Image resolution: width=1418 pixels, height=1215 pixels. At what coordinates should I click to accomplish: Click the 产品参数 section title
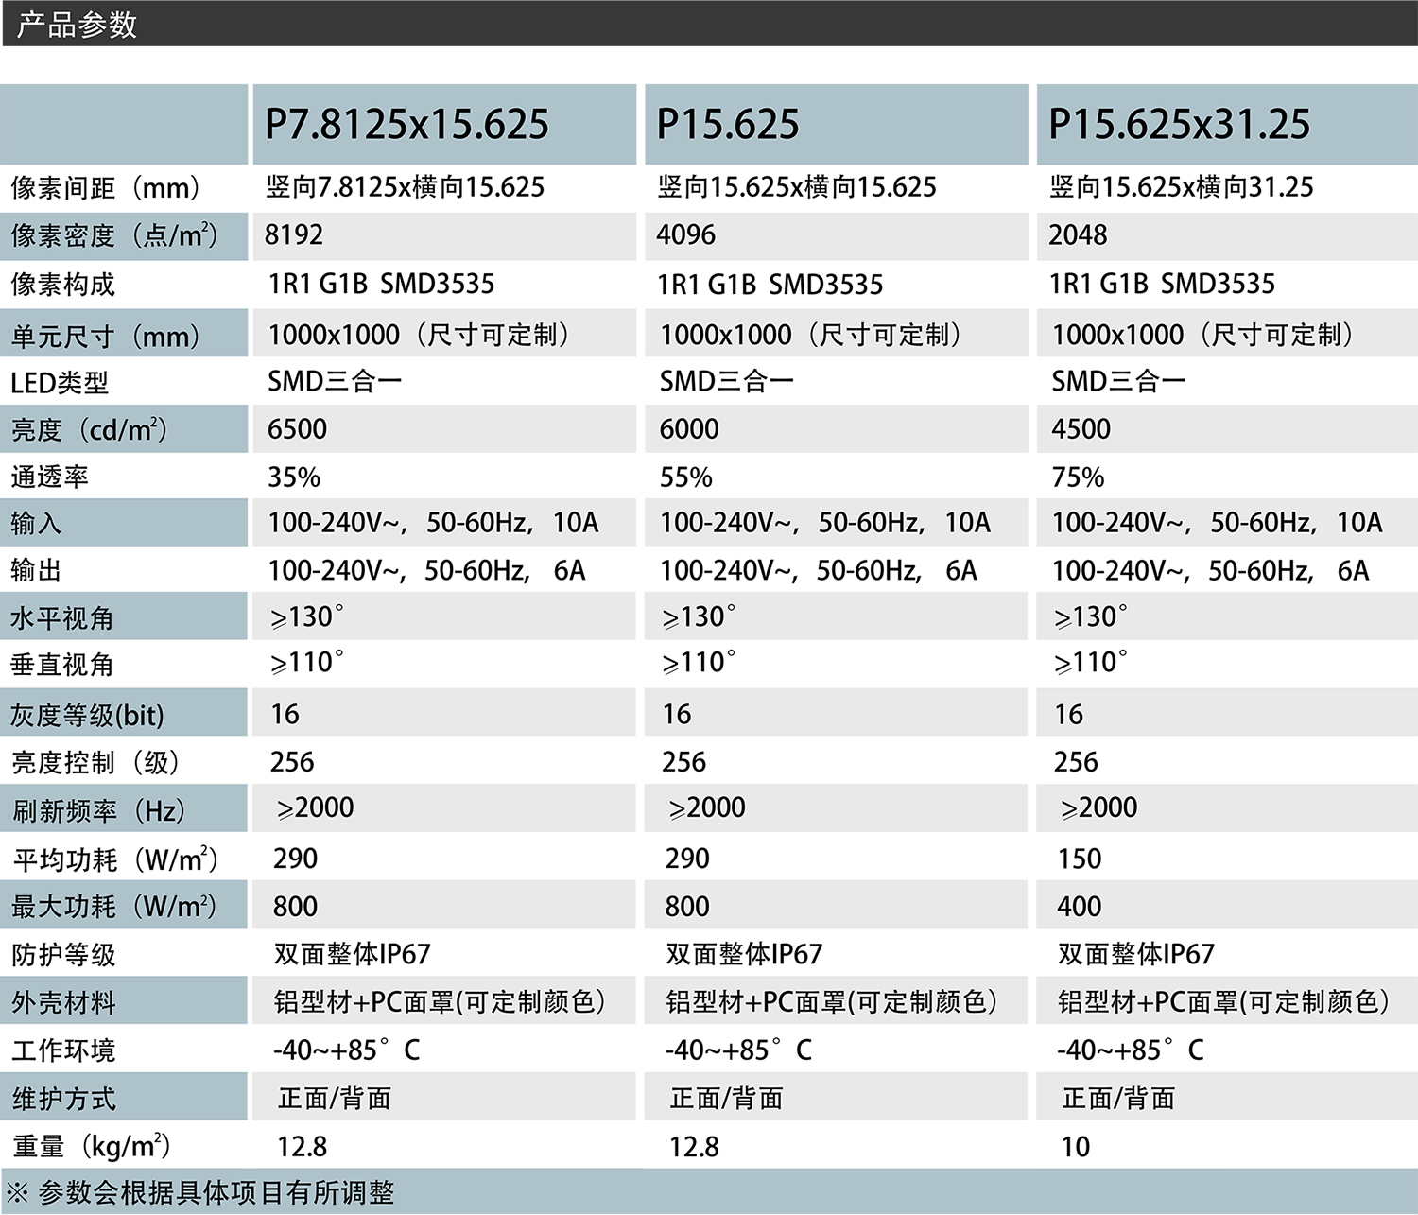[x=78, y=24]
